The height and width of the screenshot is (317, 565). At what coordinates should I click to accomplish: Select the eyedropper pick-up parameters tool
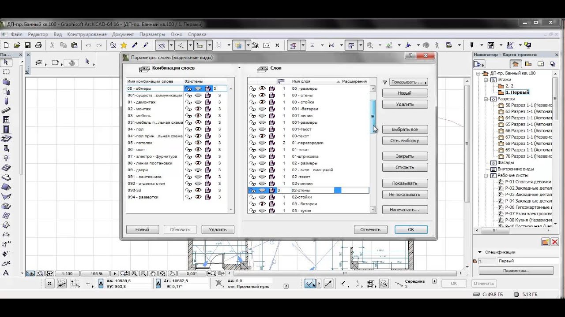[135, 45]
